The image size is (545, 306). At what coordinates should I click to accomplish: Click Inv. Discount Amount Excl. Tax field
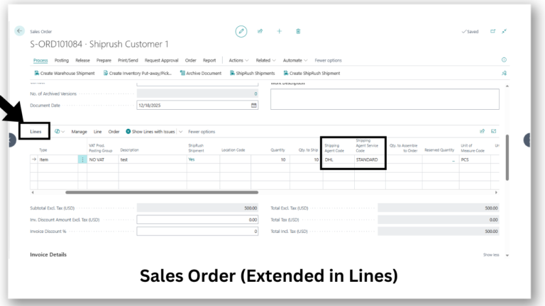pos(197,220)
